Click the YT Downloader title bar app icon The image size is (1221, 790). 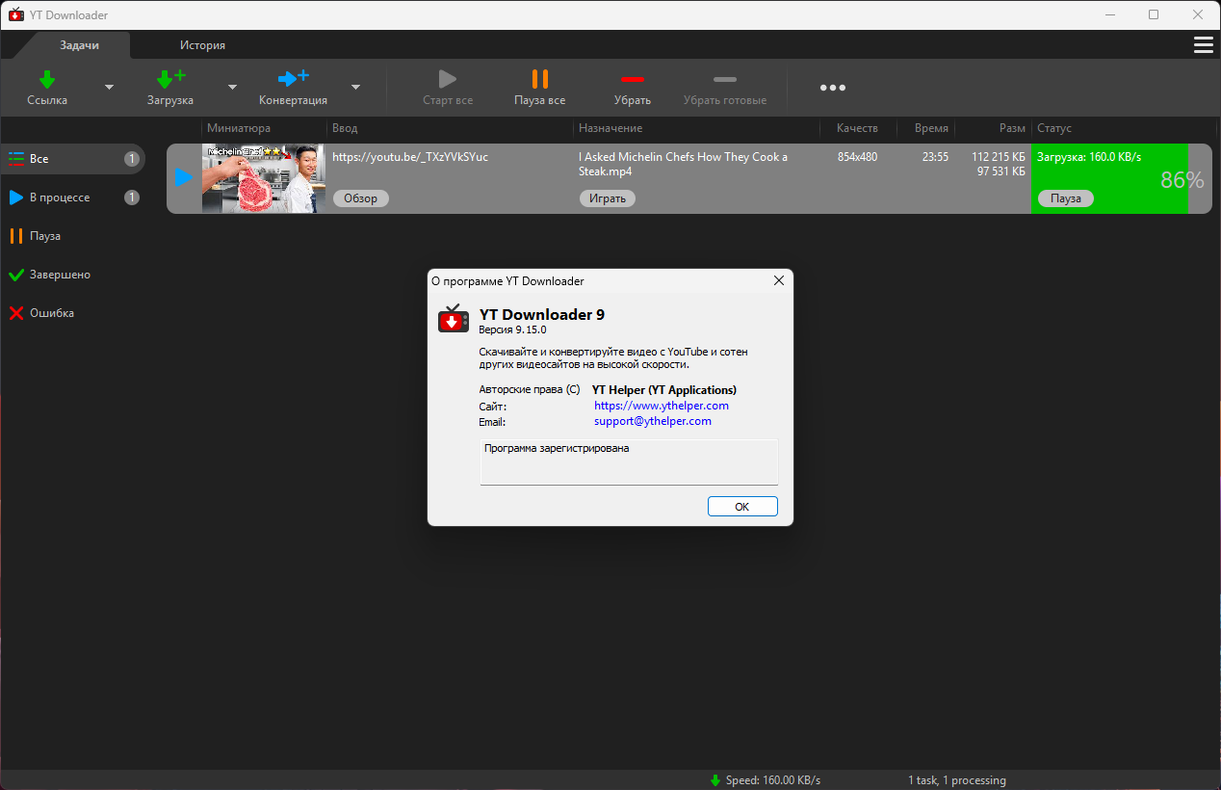point(15,14)
